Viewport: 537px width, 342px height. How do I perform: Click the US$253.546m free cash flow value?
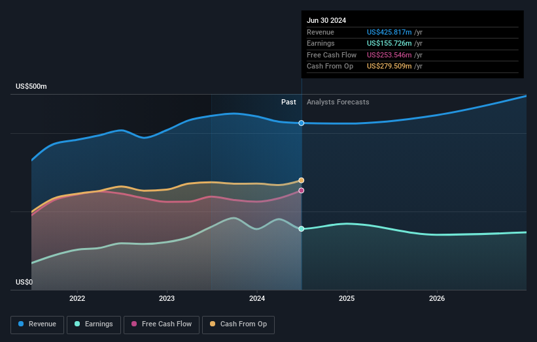(389, 55)
